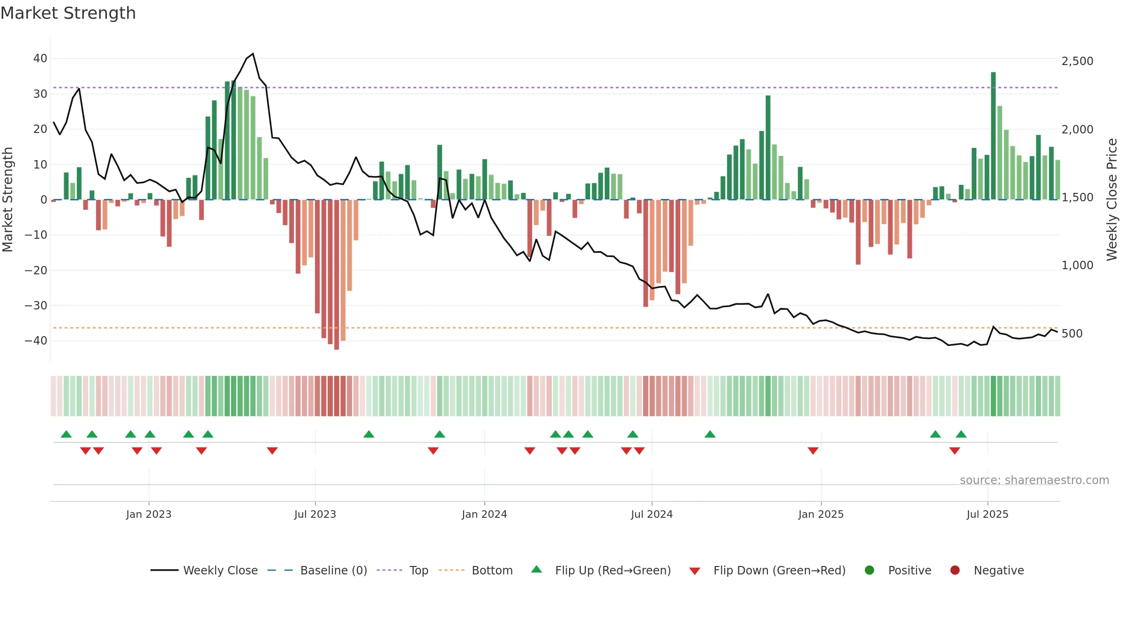The image size is (1125, 632).
Task: Click the purple dotted Top sample in legend
Action: (390, 570)
